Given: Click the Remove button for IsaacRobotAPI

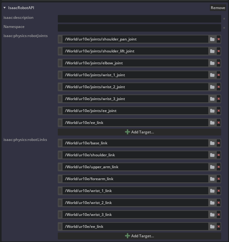Looking at the screenshot, I should click(218, 8).
